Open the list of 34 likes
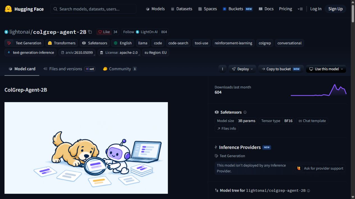Viewport: 355px width, 199px height. tap(115, 32)
